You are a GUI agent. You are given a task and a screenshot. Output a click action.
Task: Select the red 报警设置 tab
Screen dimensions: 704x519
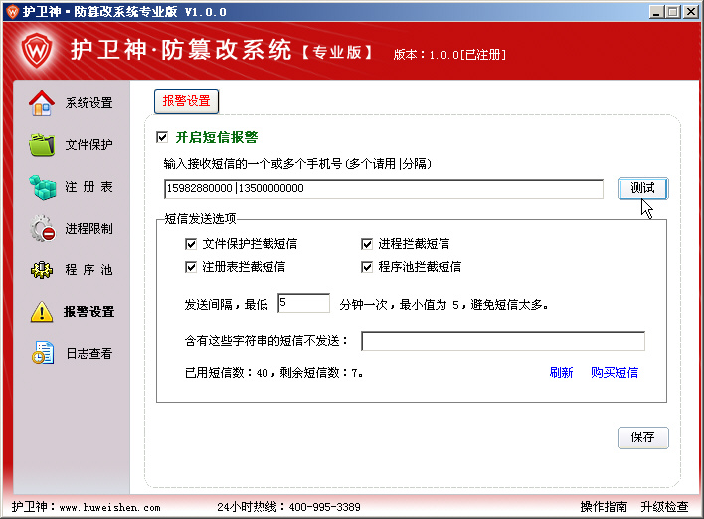(x=186, y=101)
